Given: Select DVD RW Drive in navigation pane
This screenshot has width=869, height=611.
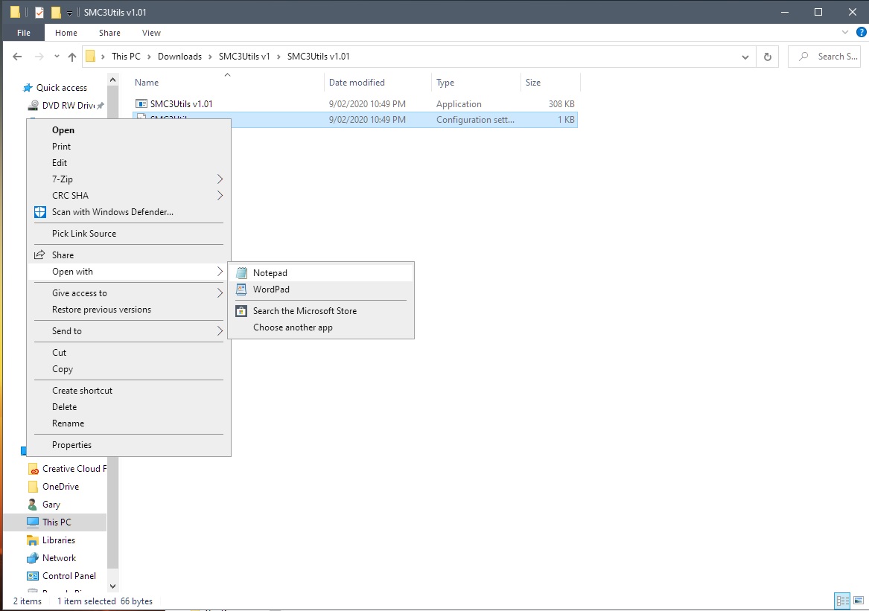Looking at the screenshot, I should [69, 105].
